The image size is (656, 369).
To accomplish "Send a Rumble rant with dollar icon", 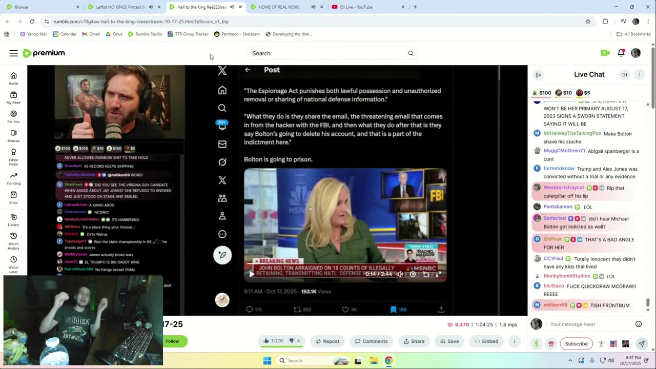I will tap(537, 344).
